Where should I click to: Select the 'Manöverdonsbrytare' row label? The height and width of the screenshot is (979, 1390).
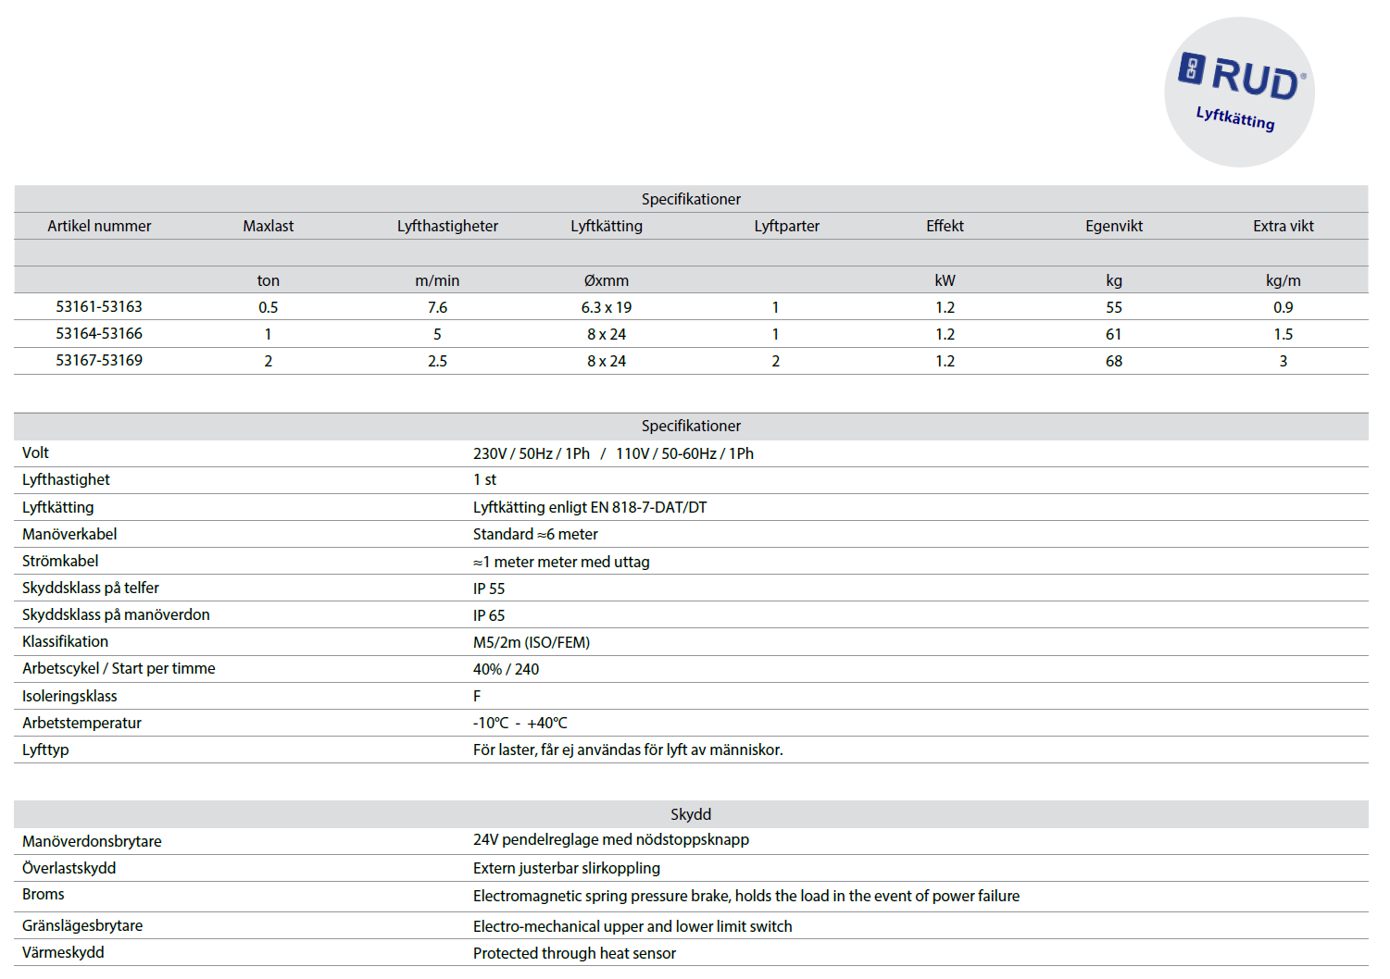(92, 841)
